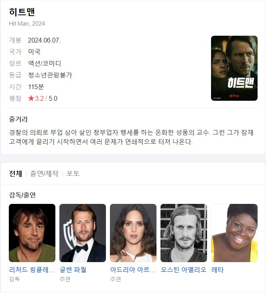Open the 포토 tab
The width and height of the screenshot is (266, 293).
click(73, 174)
